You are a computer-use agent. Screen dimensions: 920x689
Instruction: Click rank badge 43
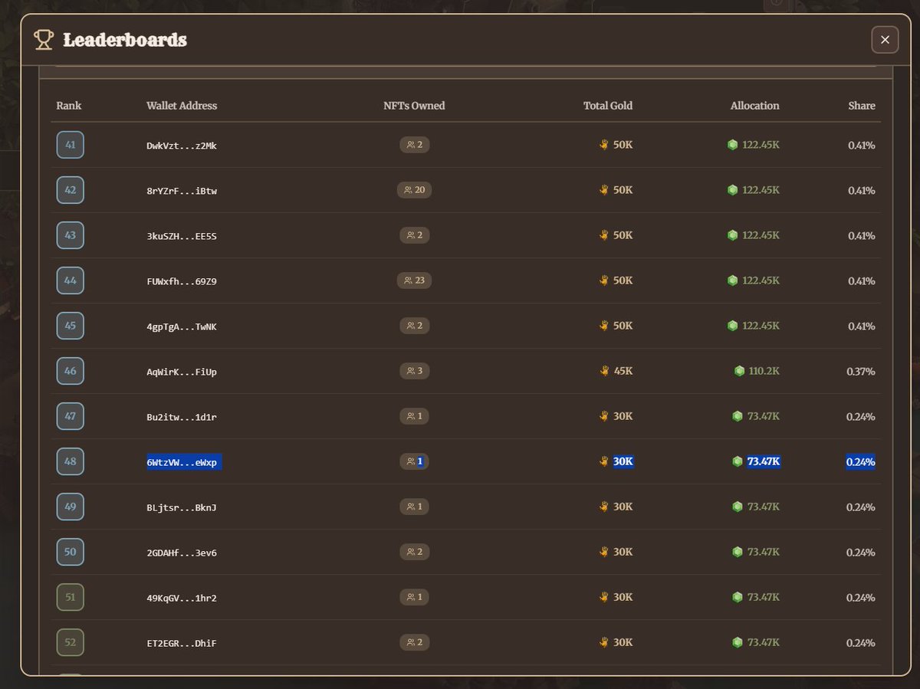click(71, 235)
